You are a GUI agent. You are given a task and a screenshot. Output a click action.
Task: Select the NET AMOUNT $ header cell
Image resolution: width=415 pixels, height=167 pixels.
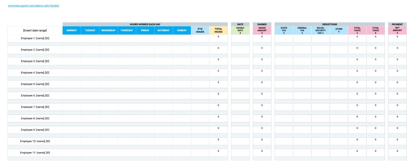click(397, 30)
